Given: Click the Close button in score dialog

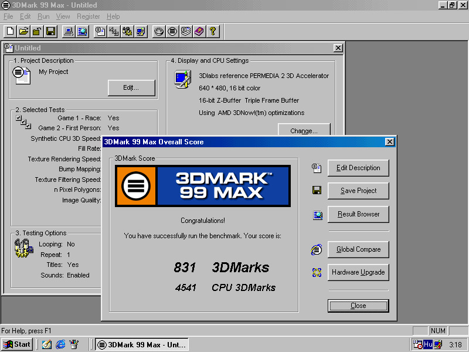Looking at the screenshot, I should (x=358, y=306).
